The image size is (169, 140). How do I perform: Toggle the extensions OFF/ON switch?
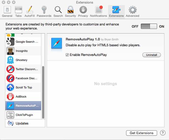click(x=149, y=26)
